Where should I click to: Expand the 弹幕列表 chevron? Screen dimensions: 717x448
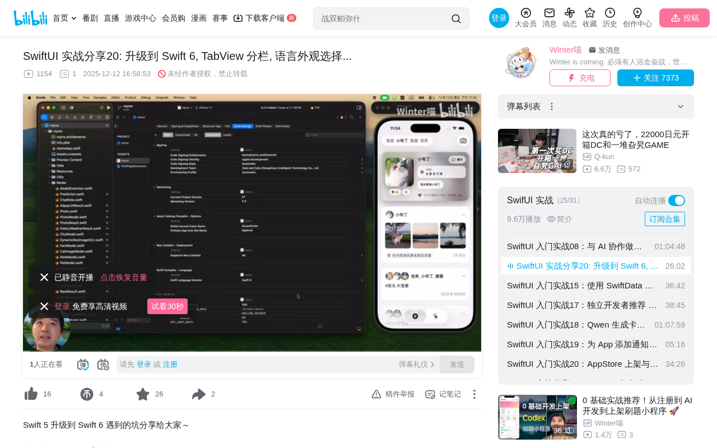[x=681, y=106]
